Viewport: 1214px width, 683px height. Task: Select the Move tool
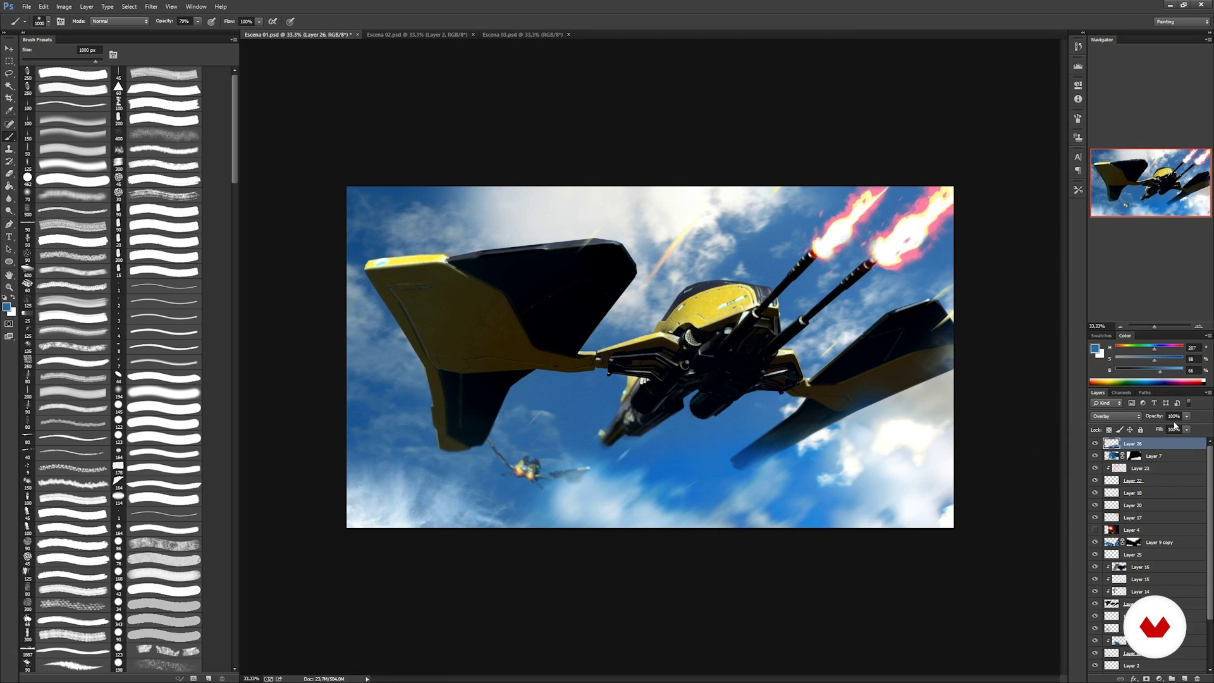click(9, 49)
